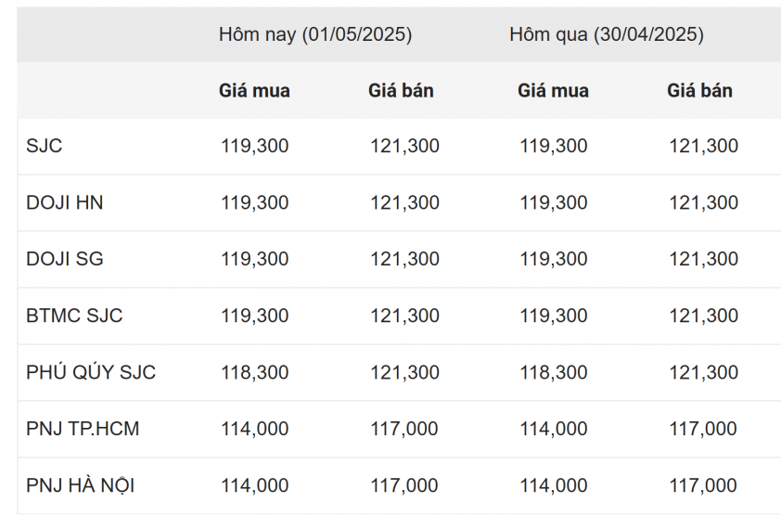
Task: Select the SJC row label
Action: [45, 146]
